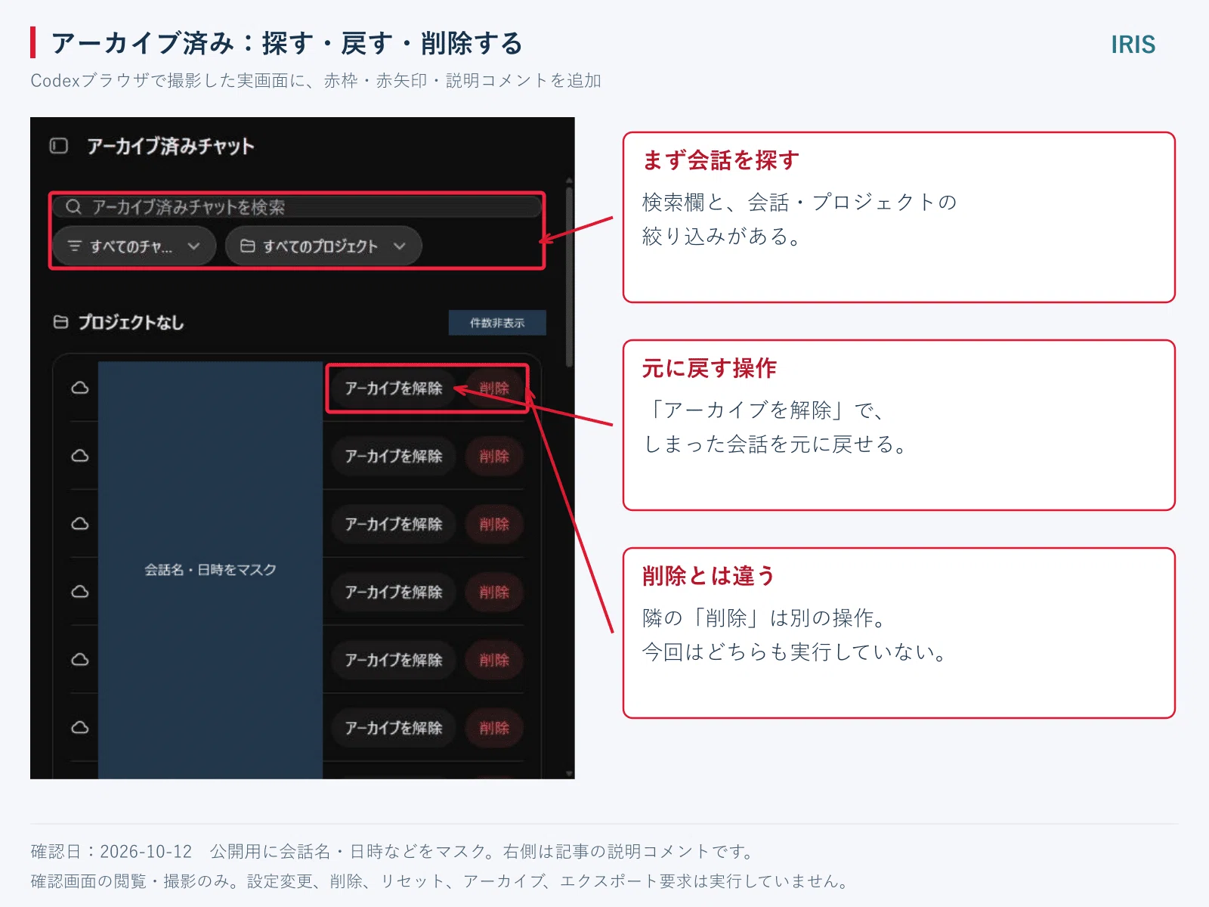Click the 削除とは違う callout heading
Viewport: 1209px width, 907px height.
click(x=709, y=576)
